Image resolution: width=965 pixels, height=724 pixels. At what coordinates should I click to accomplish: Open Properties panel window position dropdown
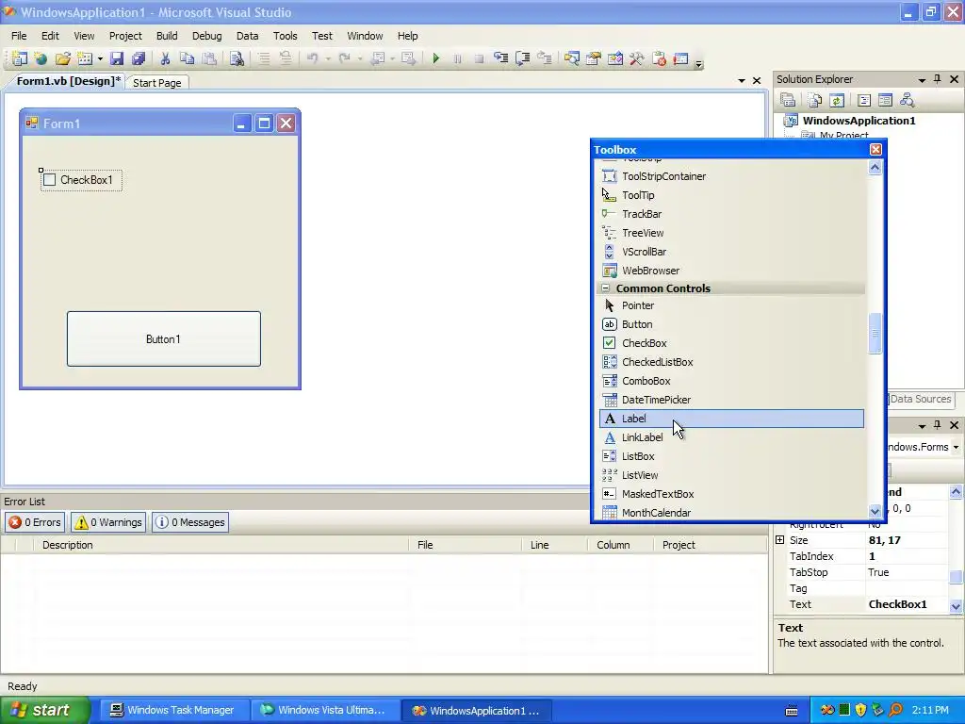[x=922, y=426]
